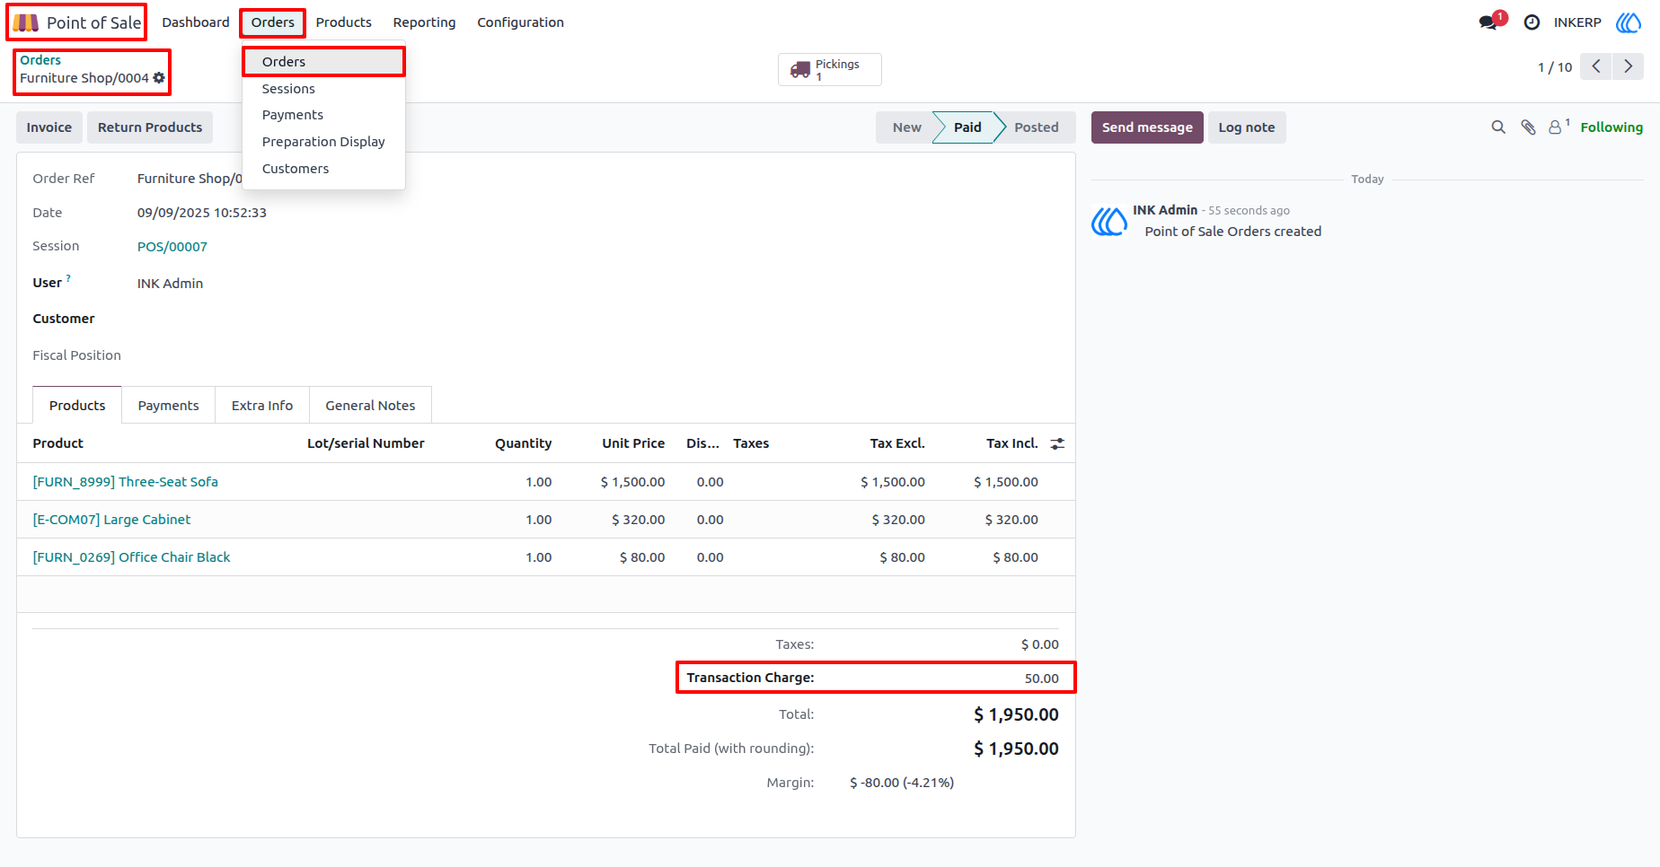
Task: Select the New status stage
Action: point(906,127)
